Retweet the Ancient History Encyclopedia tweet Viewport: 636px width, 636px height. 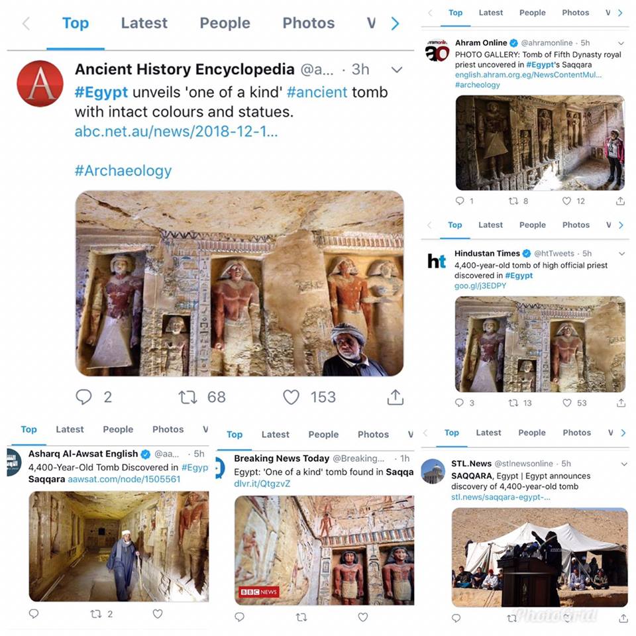(187, 397)
